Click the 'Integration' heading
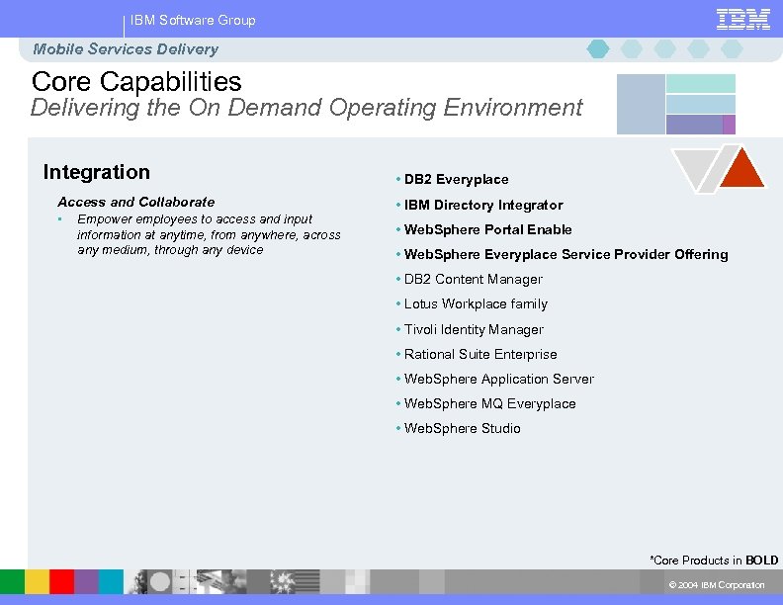783x605 pixels. click(x=96, y=172)
